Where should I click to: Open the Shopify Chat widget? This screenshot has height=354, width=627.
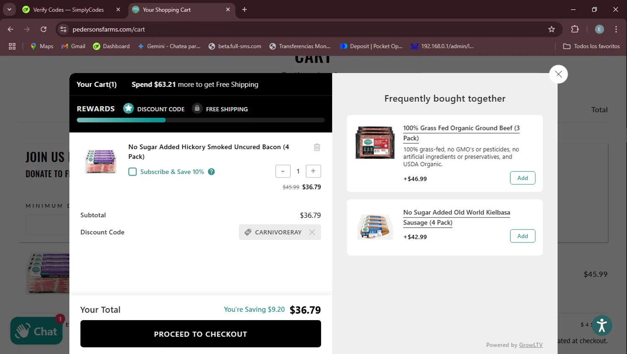(x=36, y=331)
